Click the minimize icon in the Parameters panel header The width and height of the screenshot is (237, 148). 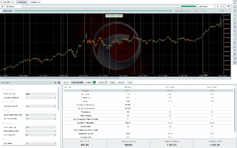coord(55,83)
